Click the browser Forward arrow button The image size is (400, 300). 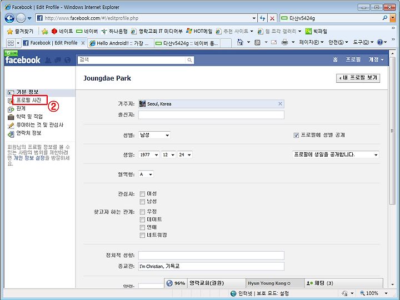21,18
